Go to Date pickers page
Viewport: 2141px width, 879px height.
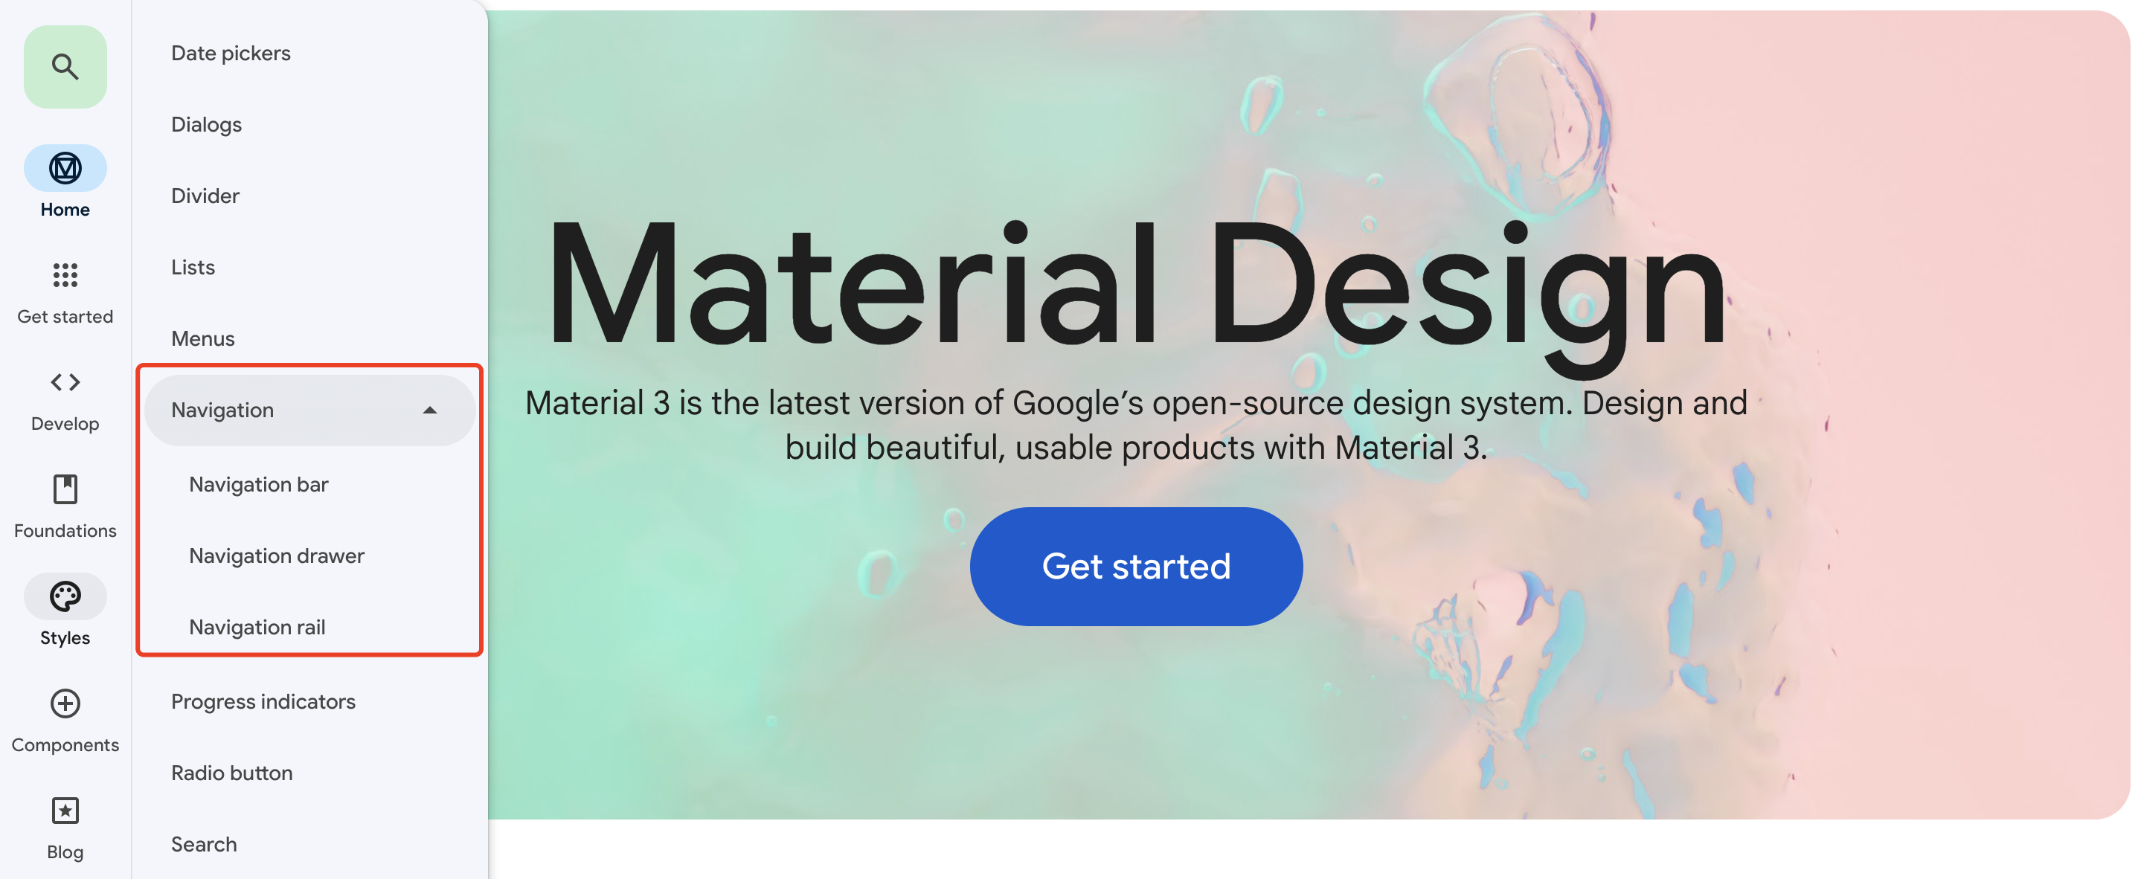click(x=230, y=54)
